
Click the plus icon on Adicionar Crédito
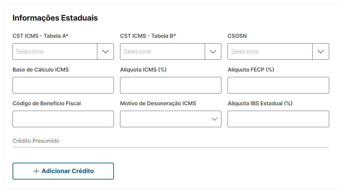coord(36,171)
